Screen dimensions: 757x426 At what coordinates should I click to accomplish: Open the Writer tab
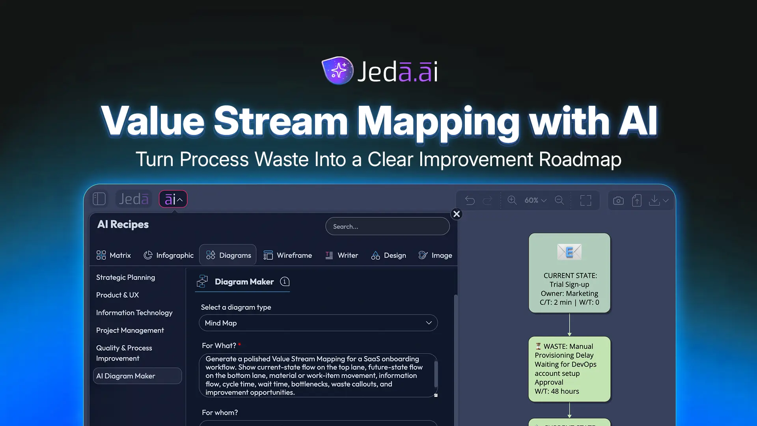341,255
